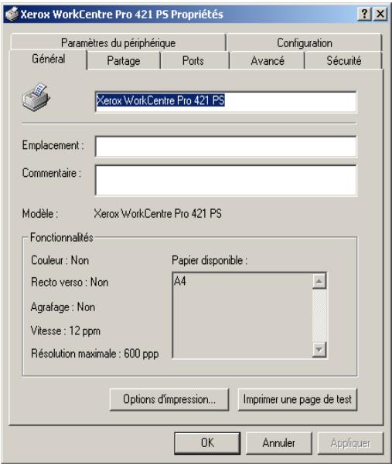Viewport: 392px width, 464px height.
Task: Switch to the Configuration tab
Action: coord(305,42)
